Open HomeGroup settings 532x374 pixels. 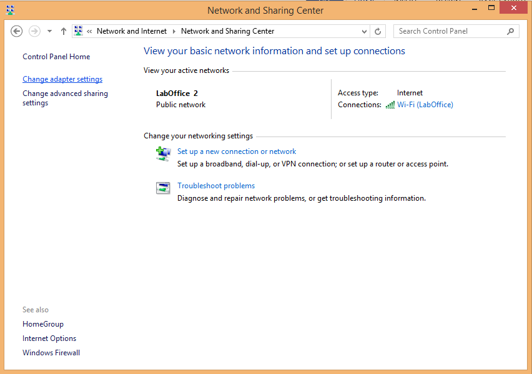[x=42, y=324]
